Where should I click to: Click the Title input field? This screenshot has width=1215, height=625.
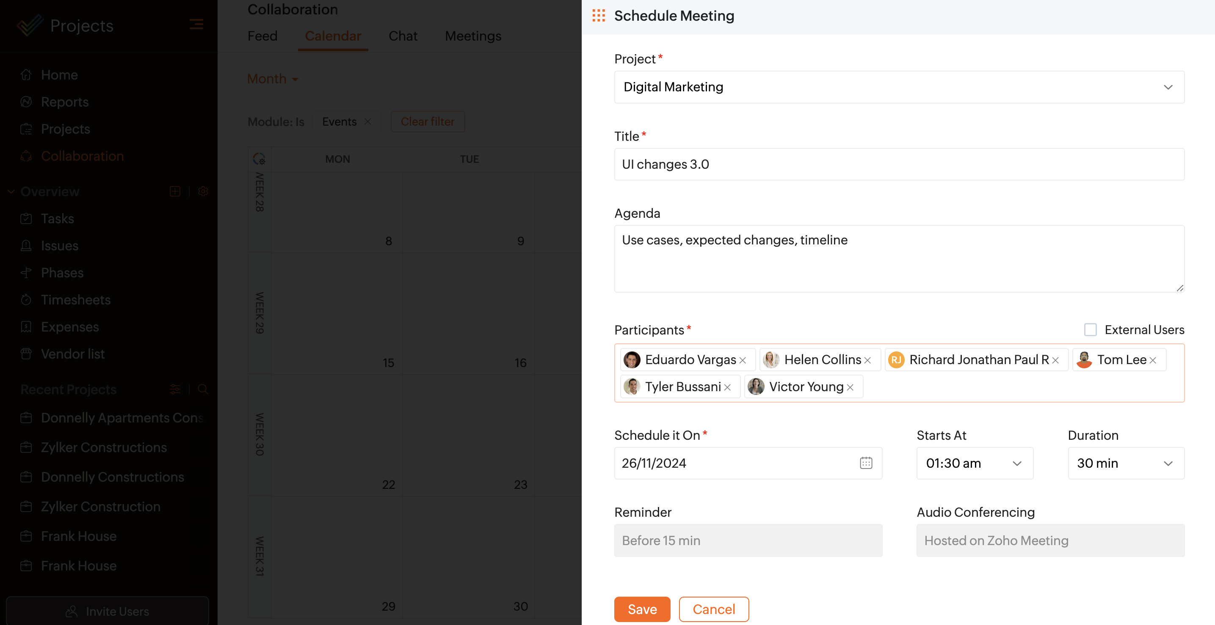(899, 164)
